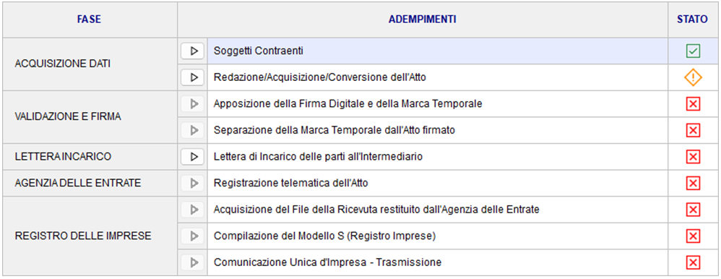Click the ADEMPIMENTI column header
The height and width of the screenshot is (279, 721).
tap(423, 20)
